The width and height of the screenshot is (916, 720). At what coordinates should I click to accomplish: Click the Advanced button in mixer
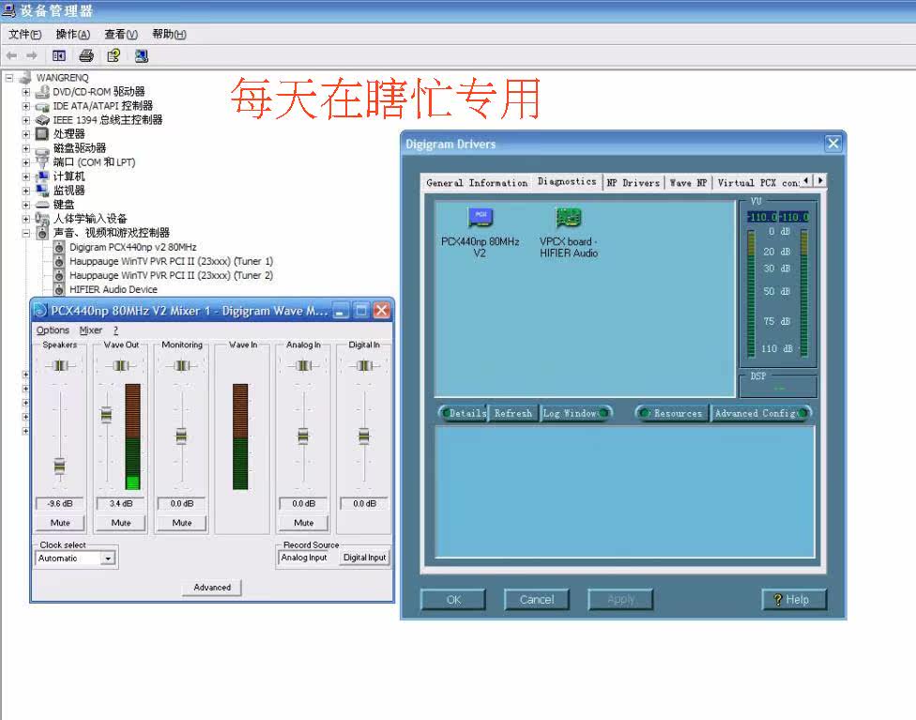click(x=212, y=588)
